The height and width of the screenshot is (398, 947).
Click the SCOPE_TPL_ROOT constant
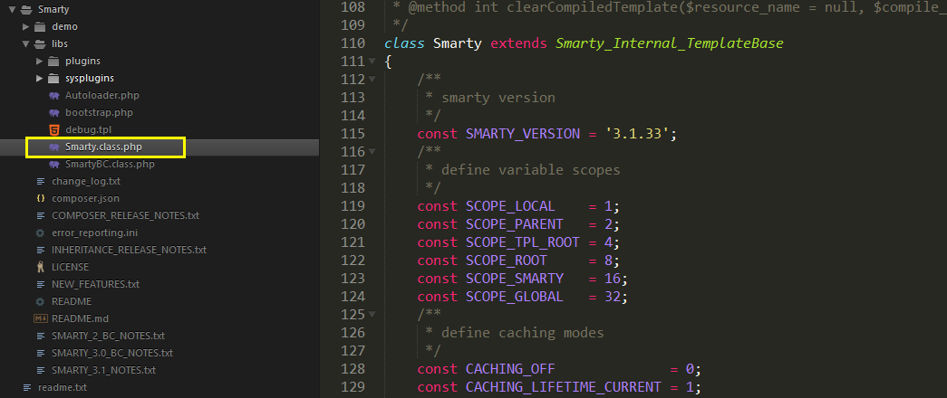pyautogui.click(x=522, y=242)
